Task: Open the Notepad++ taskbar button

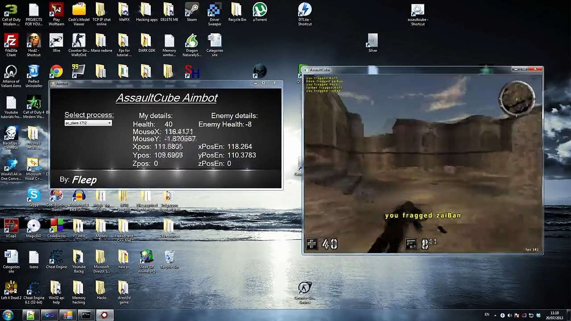Action: tap(31, 315)
